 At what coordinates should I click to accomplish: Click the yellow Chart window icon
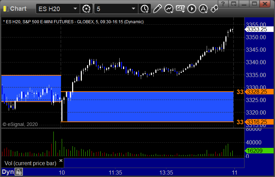(6, 9)
